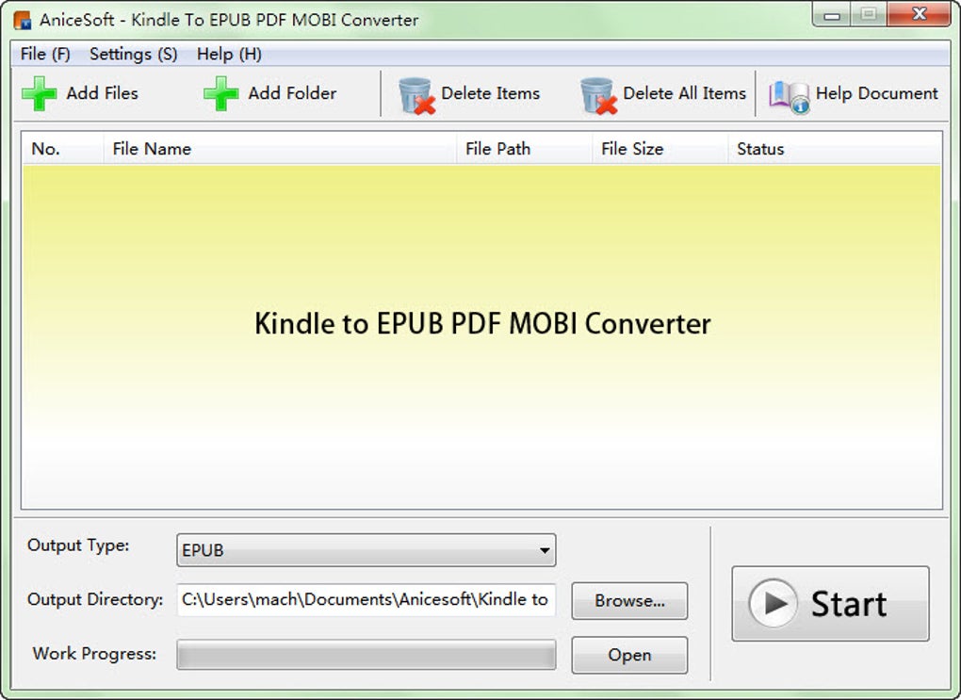This screenshot has width=961, height=700.
Task: Open the Help (H) menu
Action: point(229,54)
